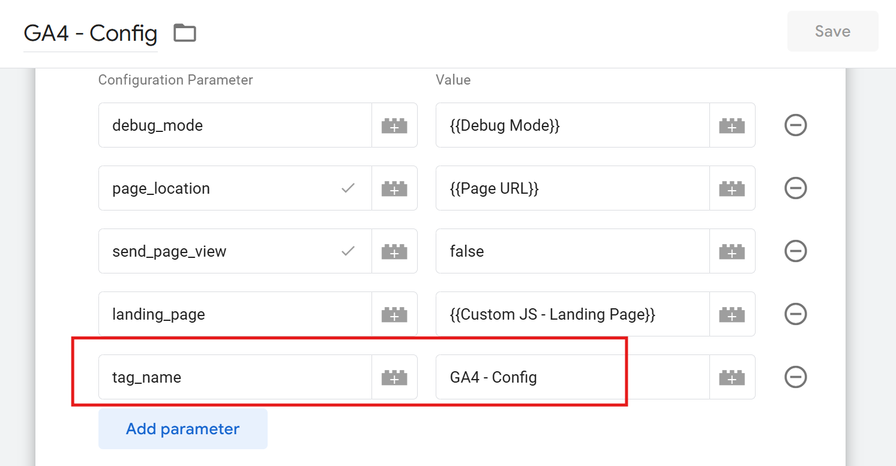
Task: Open variable picker for send_page_view parameter name
Action: click(x=394, y=251)
